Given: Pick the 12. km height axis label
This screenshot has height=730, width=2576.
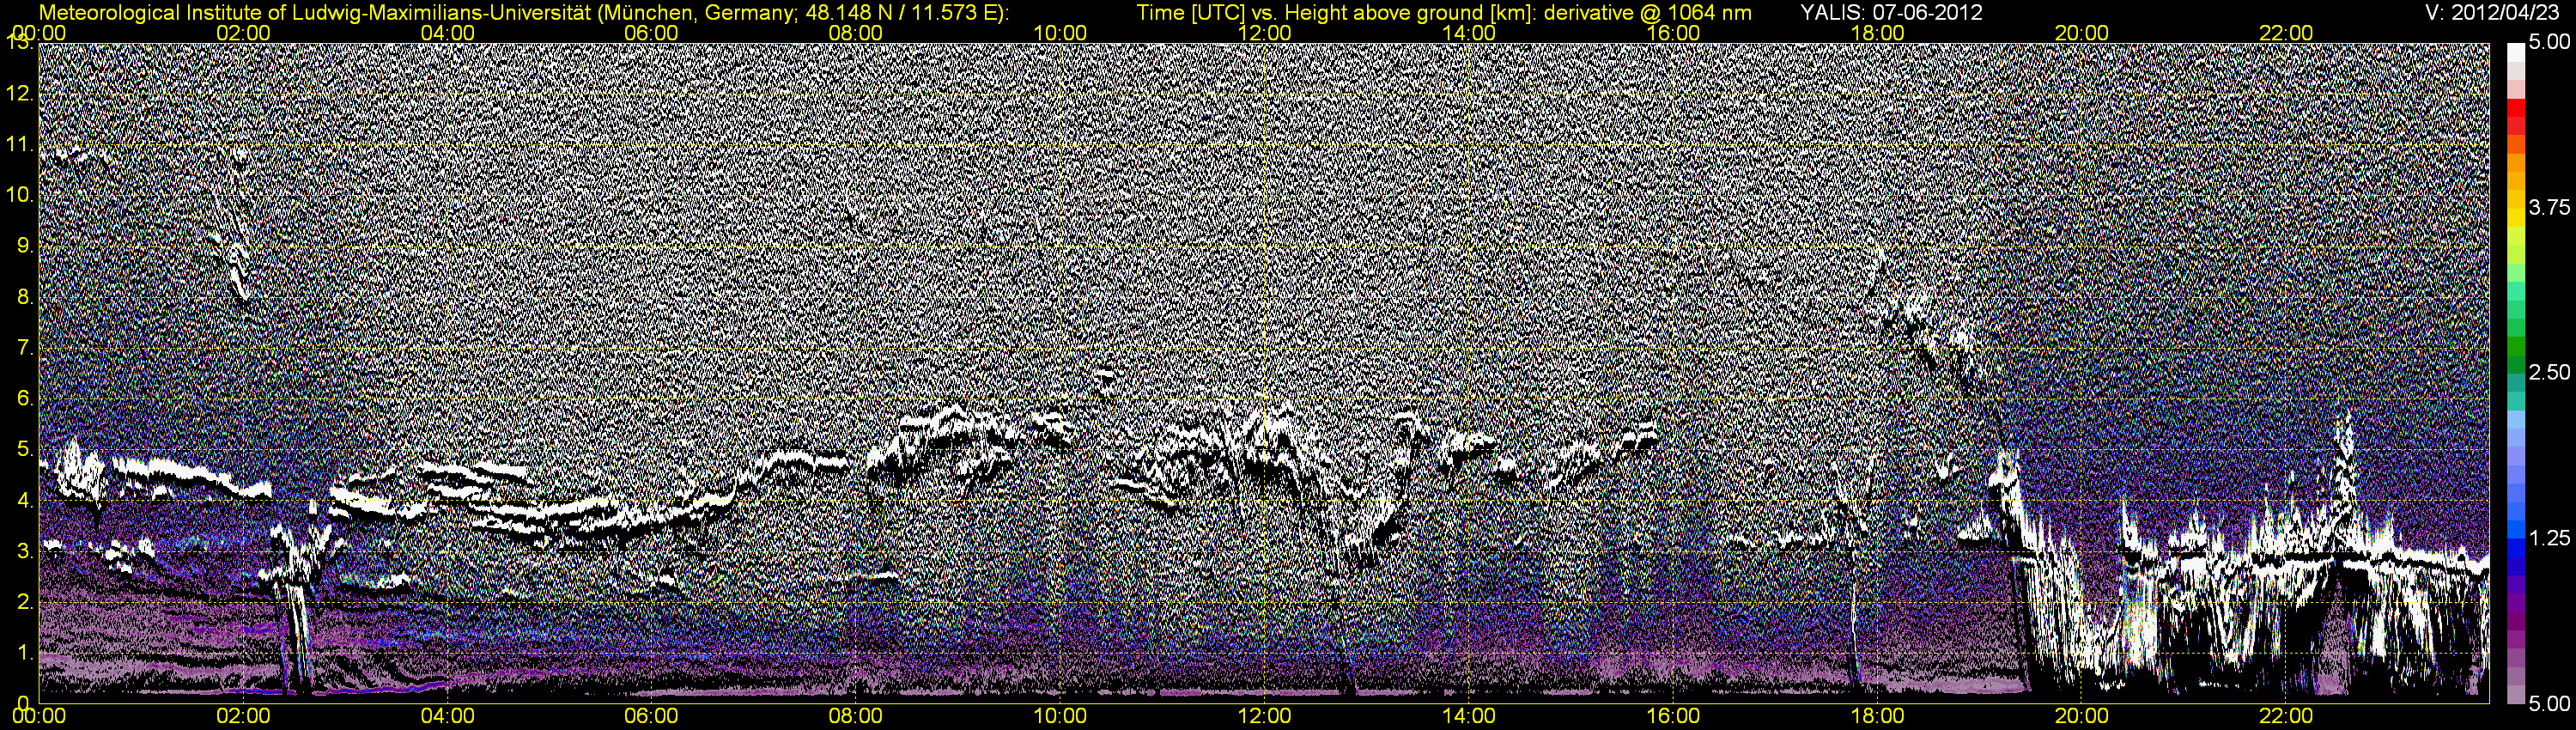Looking at the screenshot, I should 20,93.
